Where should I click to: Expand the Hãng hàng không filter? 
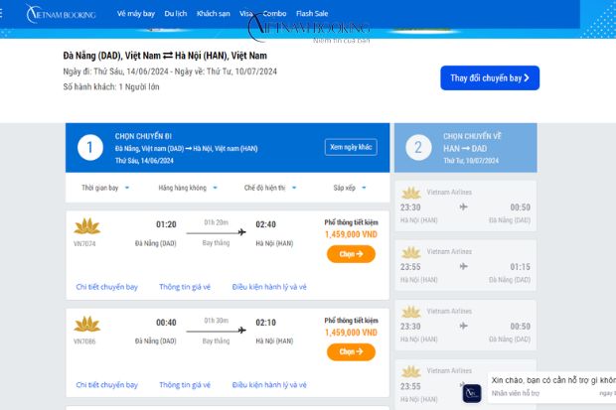click(188, 188)
